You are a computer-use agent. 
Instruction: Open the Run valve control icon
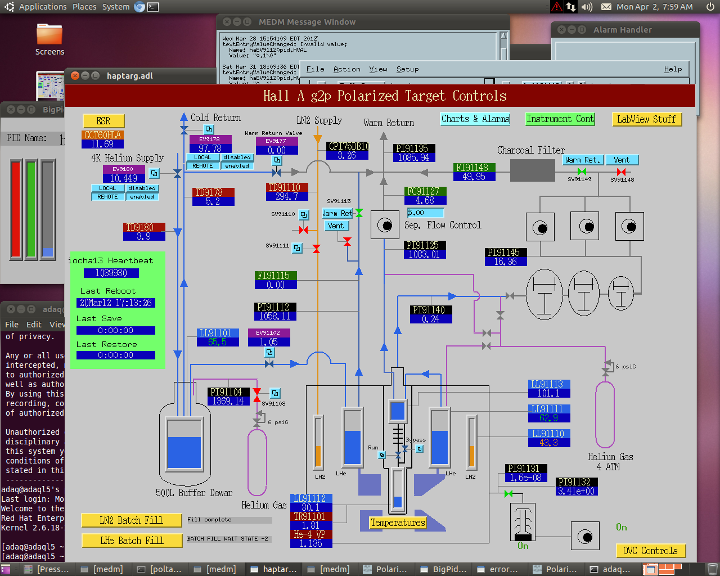coord(382,454)
